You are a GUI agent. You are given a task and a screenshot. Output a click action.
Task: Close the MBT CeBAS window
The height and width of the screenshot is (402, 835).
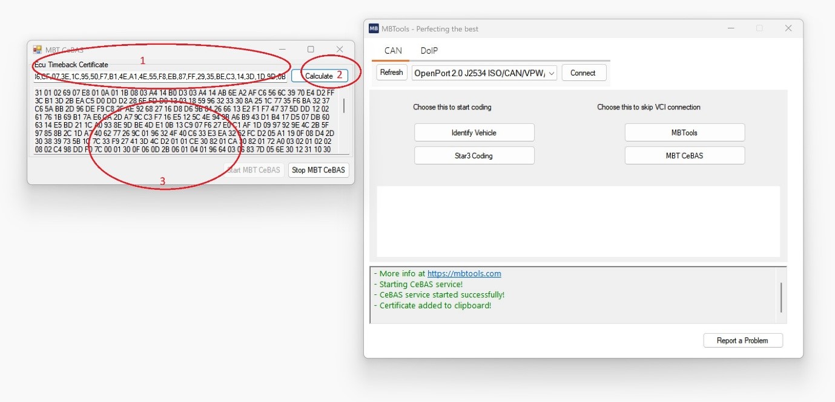pos(340,50)
